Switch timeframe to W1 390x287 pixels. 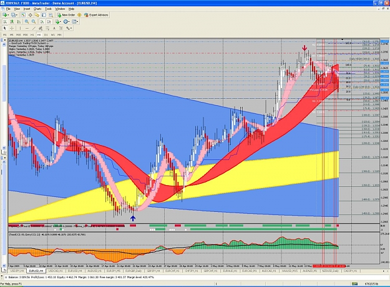coord(53,35)
